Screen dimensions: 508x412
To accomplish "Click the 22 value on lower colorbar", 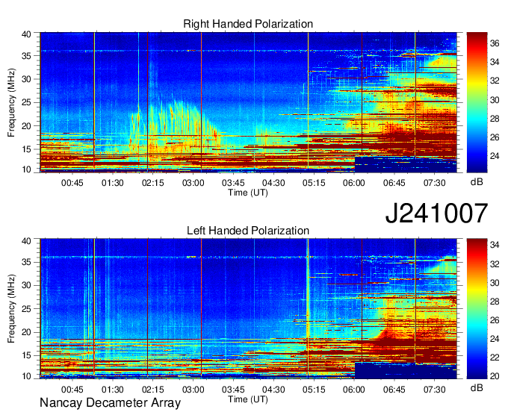I will [495, 358].
